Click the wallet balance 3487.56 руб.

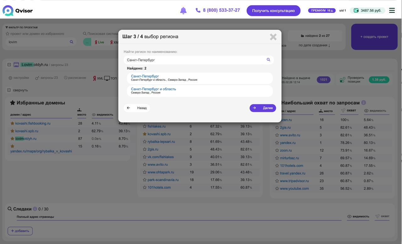pos(367,11)
